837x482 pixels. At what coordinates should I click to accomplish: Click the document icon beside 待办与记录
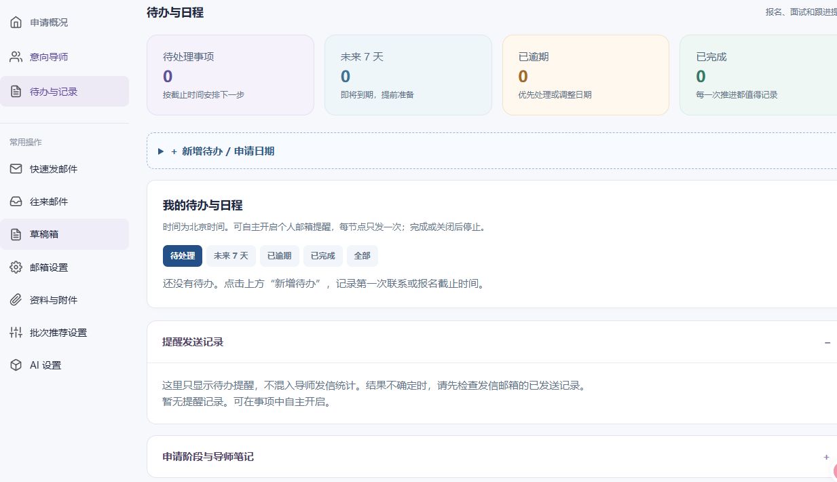16,92
